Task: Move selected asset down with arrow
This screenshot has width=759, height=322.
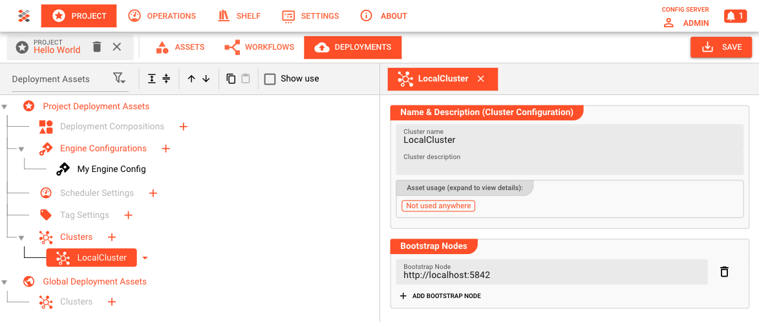Action: pos(206,78)
